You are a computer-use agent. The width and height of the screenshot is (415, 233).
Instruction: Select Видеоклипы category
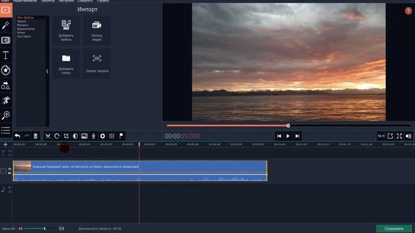click(x=26, y=28)
